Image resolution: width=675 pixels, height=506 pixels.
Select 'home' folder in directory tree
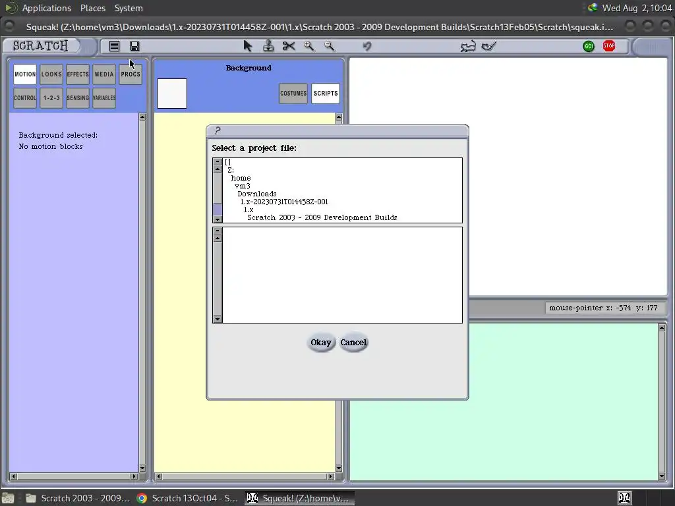coord(241,178)
